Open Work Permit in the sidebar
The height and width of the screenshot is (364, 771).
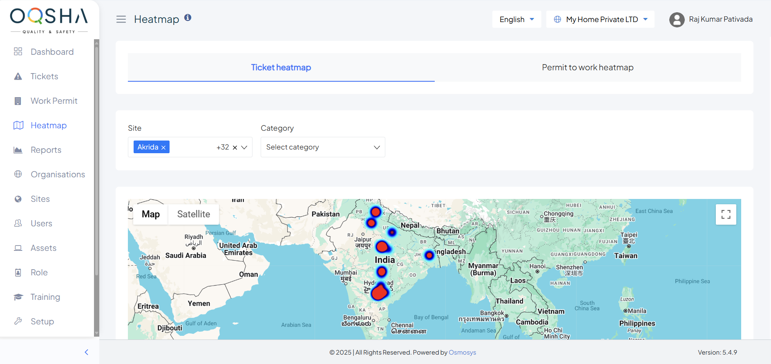click(54, 101)
